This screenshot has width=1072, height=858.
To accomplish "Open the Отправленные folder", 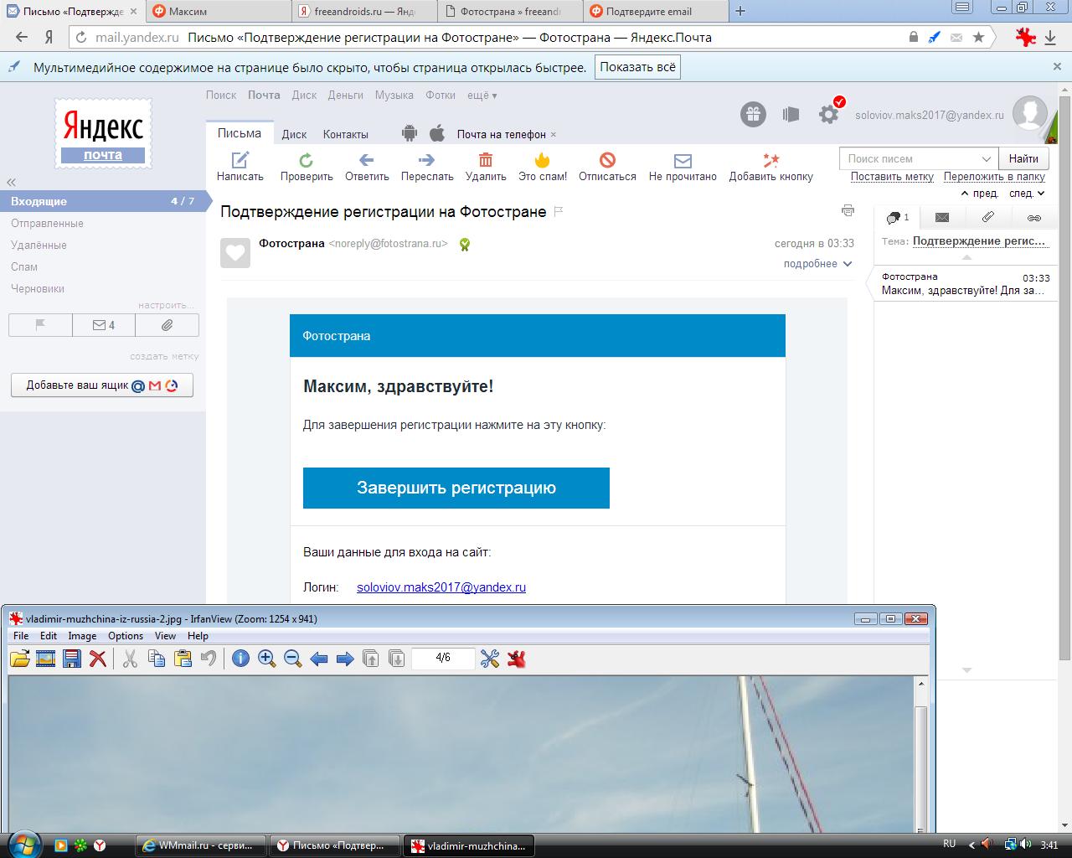I will 47,224.
